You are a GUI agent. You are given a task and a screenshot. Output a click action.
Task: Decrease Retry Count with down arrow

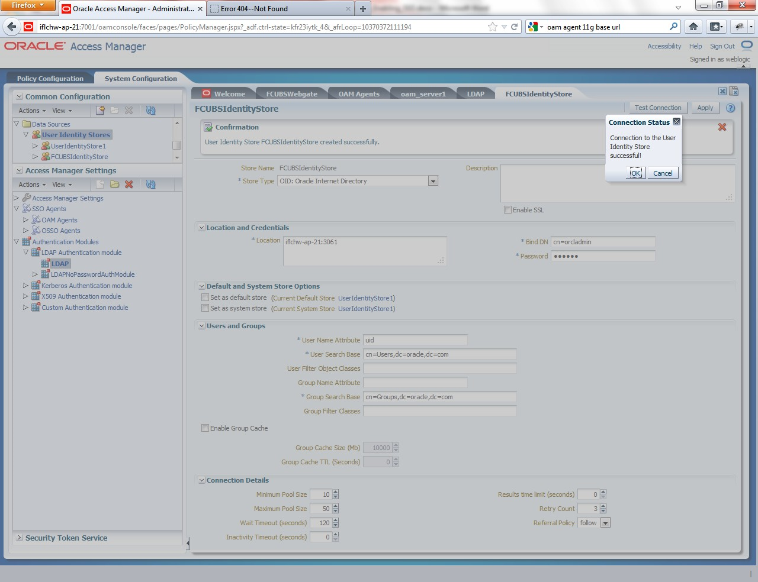click(x=603, y=511)
